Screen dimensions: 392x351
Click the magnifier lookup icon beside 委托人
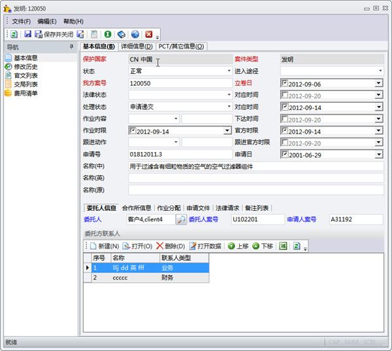[181, 219]
